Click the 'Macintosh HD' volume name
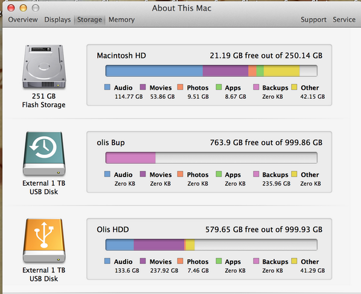361x294 pixels. coord(121,55)
